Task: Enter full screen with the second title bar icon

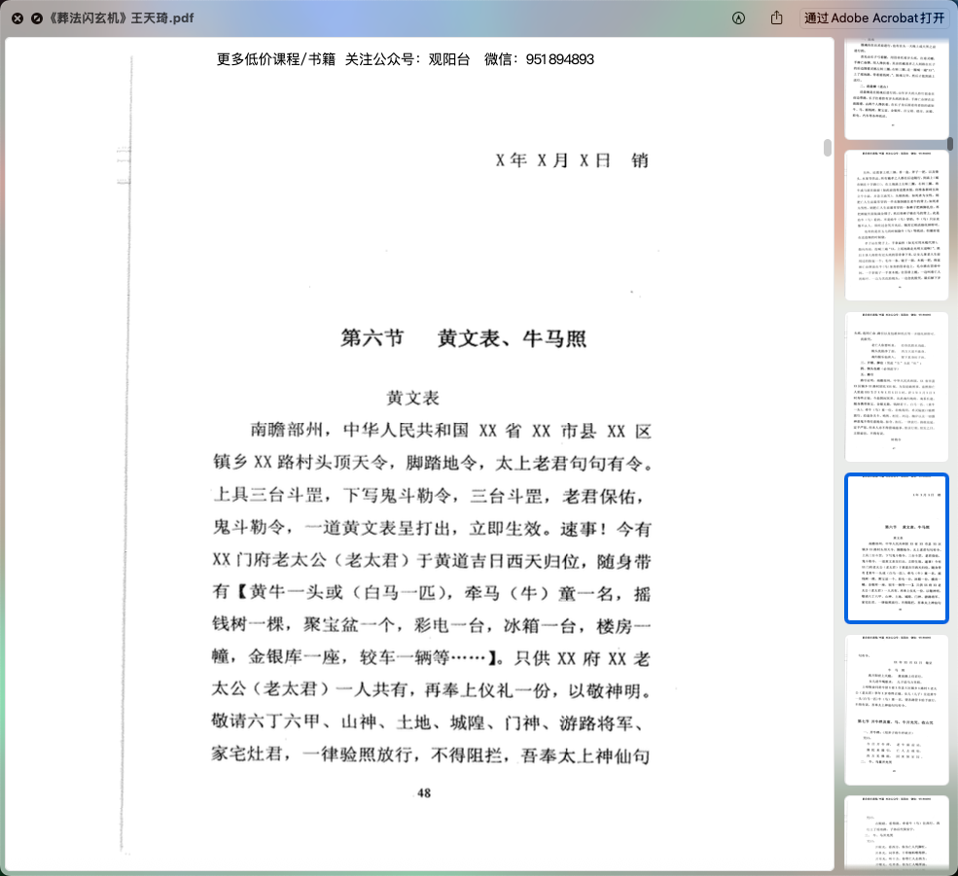Action: (36, 18)
